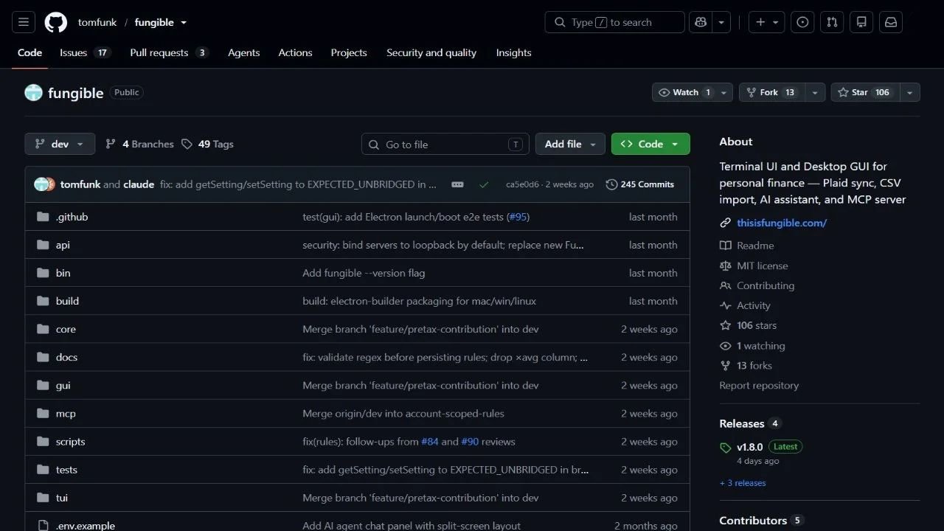Viewport: 944px width, 531px height.
Task: Click the tests folder icon
Action: (43, 470)
